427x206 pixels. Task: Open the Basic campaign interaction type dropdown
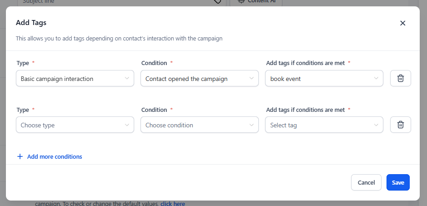click(x=75, y=79)
